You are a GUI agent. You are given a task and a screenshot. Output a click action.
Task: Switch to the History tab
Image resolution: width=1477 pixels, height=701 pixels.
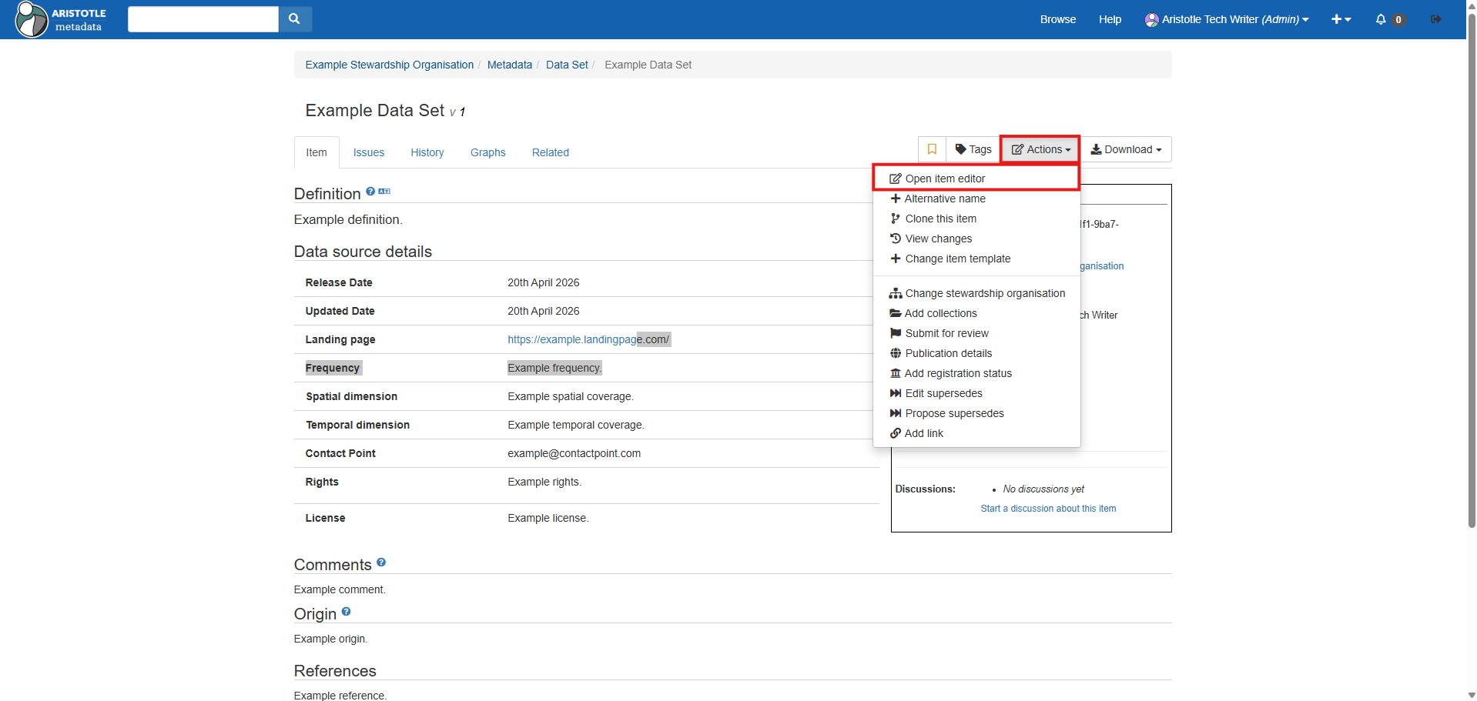pos(427,152)
